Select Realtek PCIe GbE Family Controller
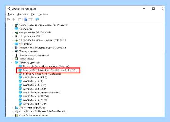Image resolution: width=170 pixels, height=122 pixels. (x=42, y=74)
